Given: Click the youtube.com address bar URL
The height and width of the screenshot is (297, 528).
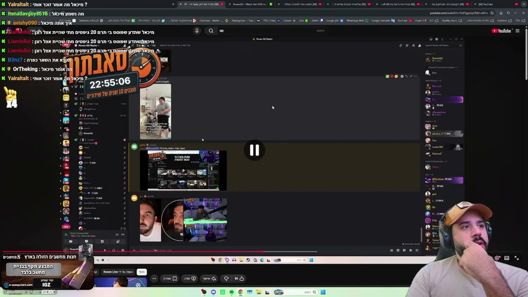Looking at the screenshot, I should tap(458, 13).
